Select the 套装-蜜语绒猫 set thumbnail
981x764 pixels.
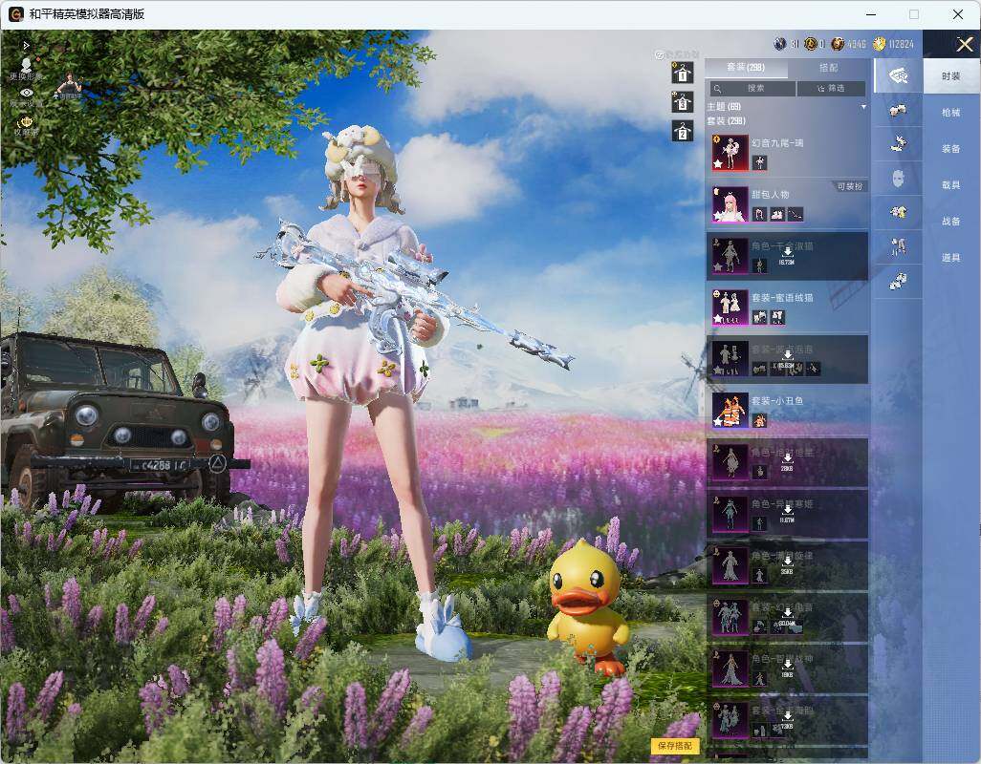click(730, 308)
